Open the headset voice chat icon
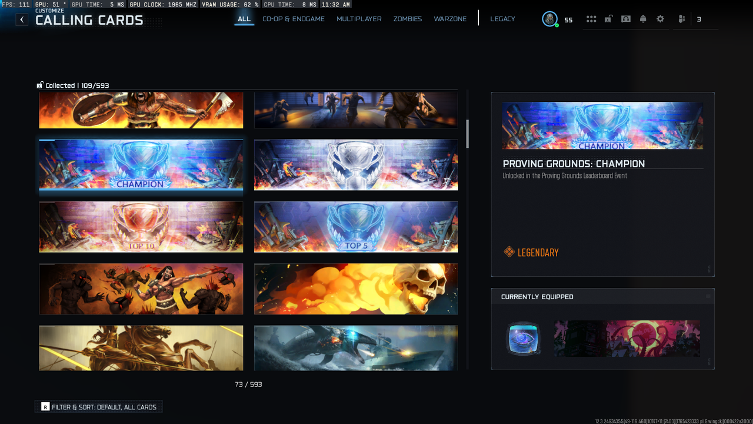753x424 pixels. [x=626, y=19]
